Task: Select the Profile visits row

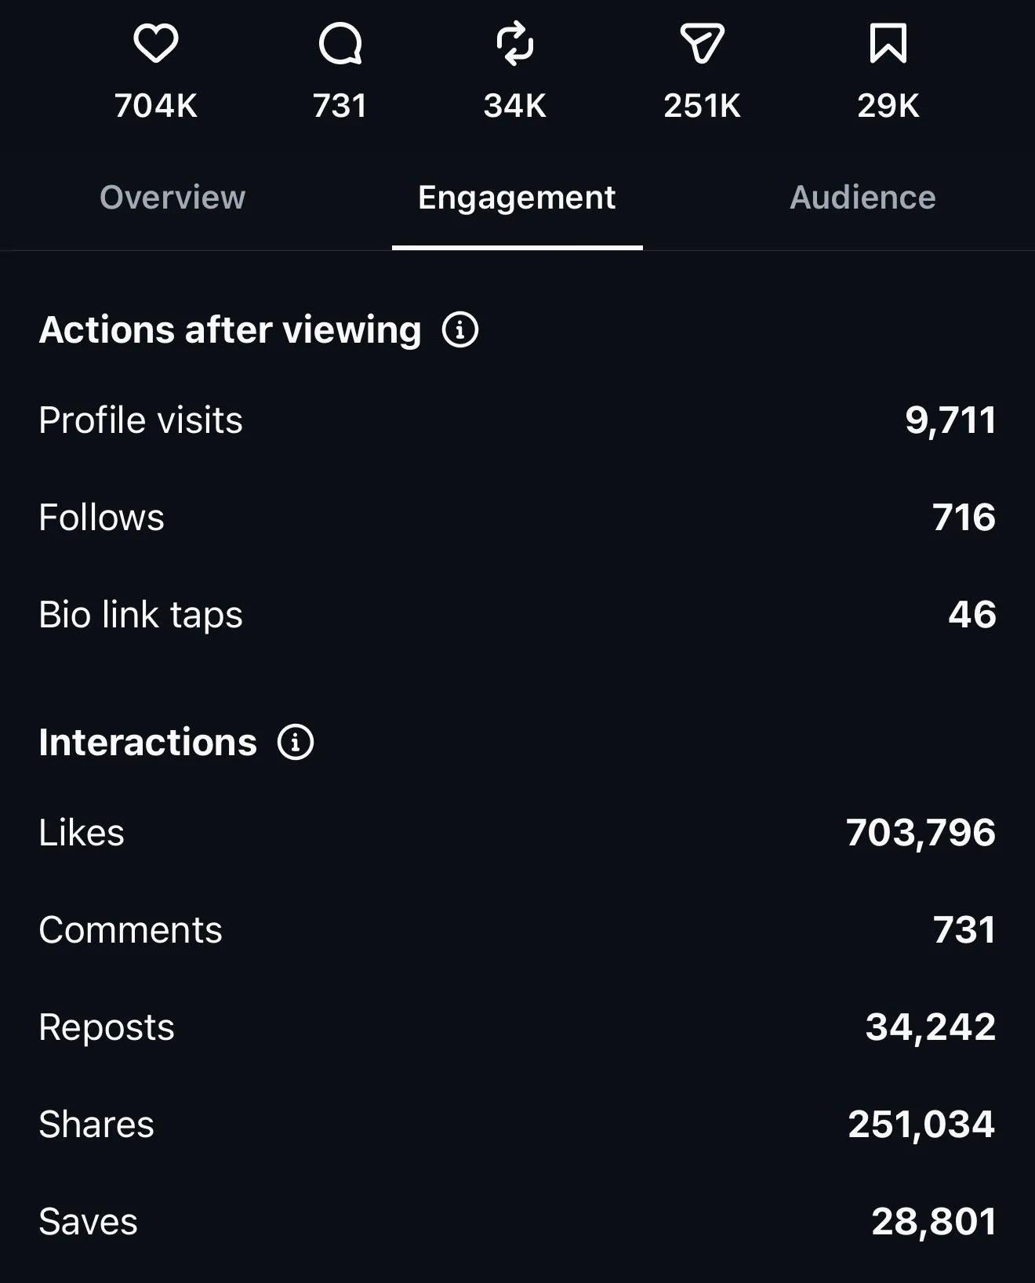Action: click(x=517, y=420)
